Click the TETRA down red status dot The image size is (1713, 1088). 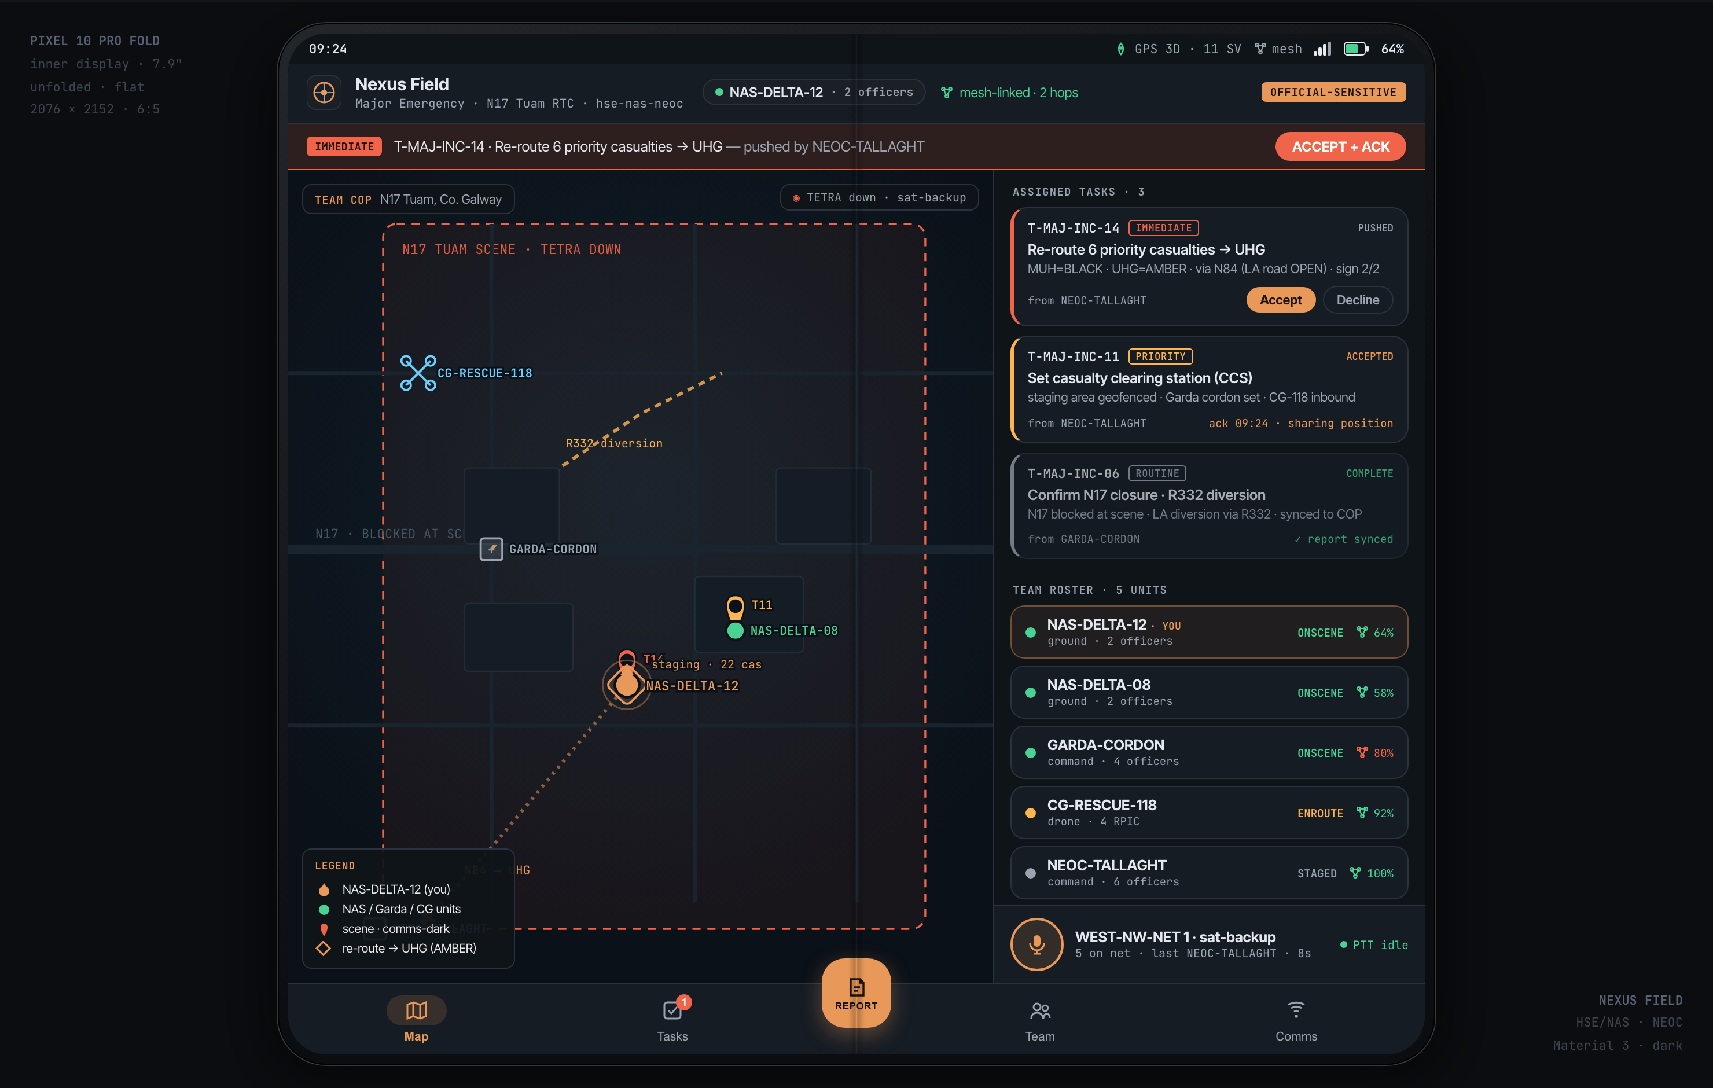coord(796,198)
